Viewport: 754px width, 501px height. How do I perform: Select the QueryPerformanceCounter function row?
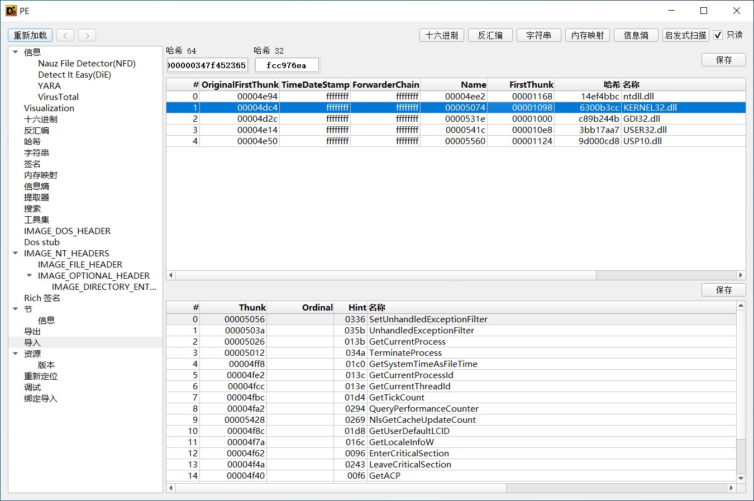click(451, 408)
